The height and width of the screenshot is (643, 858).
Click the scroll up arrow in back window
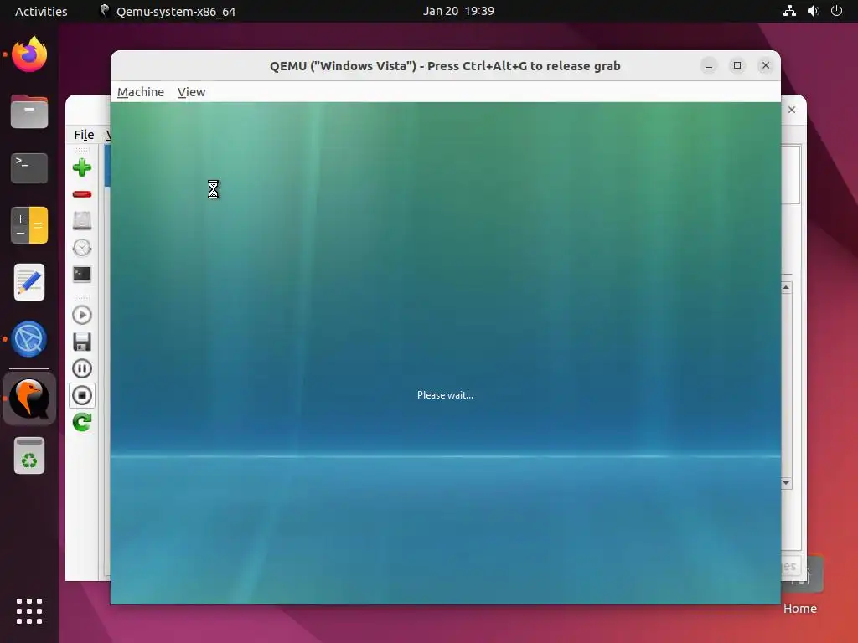(786, 288)
